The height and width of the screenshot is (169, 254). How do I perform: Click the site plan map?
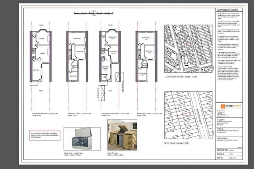(189, 115)
